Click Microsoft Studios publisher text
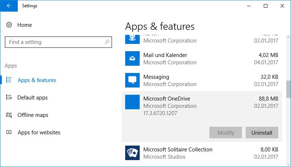Image resolution: width=291 pixels, height=167 pixels. [x=164, y=157]
